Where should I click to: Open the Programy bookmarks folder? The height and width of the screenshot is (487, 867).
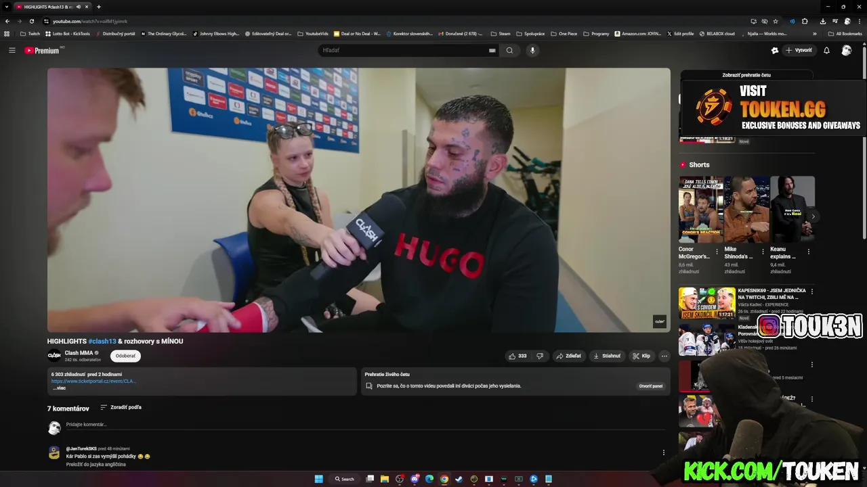coord(596,33)
